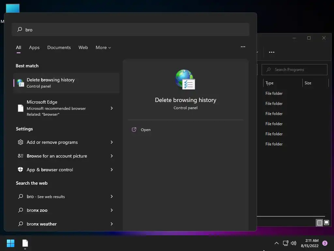
Task: Click the magnifier icon next to bro web result
Action: (x=21, y=196)
